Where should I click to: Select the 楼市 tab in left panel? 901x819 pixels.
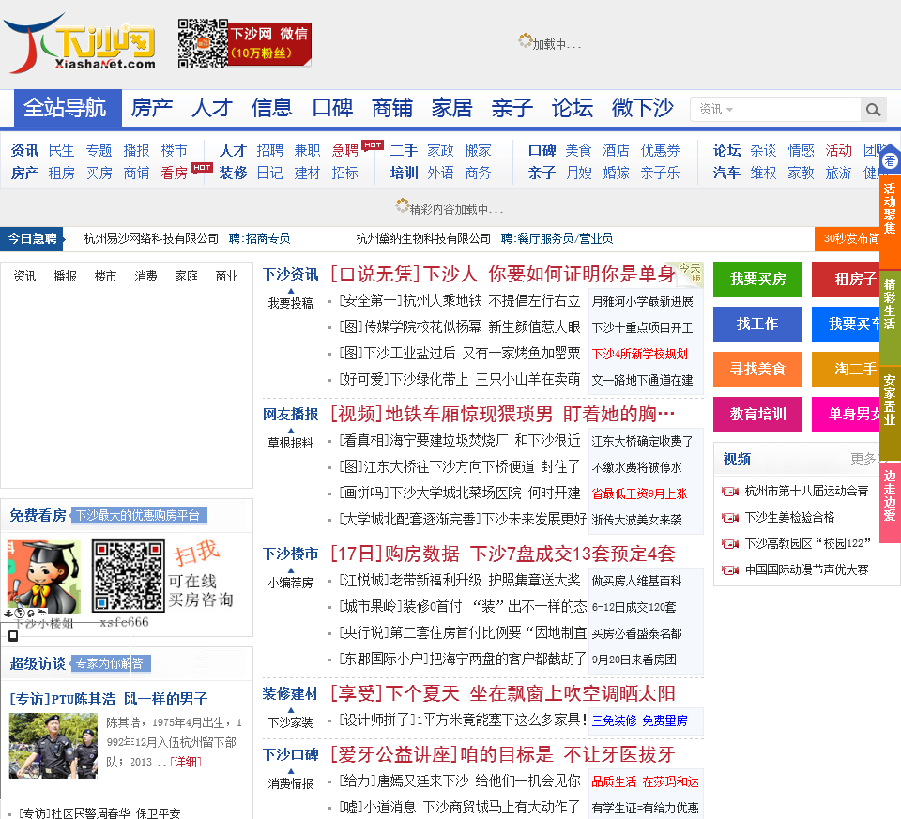105,276
